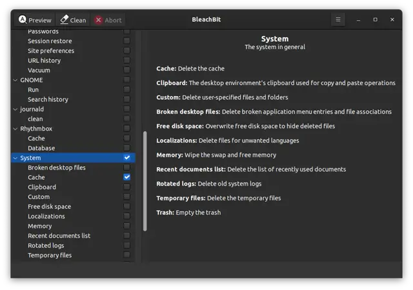The width and height of the screenshot is (413, 290).
Task: Enable the Rotated logs checkbox
Action: pos(127,246)
